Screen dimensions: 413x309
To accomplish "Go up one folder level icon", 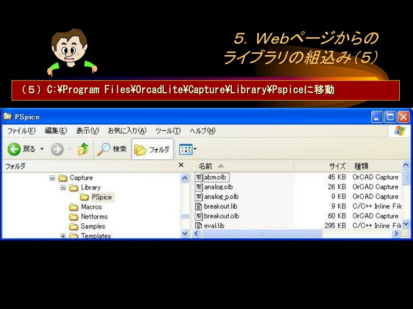I will 83,149.
